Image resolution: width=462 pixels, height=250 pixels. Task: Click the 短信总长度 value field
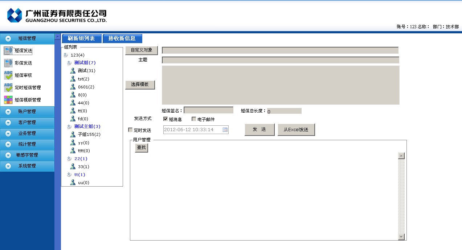pos(284,111)
